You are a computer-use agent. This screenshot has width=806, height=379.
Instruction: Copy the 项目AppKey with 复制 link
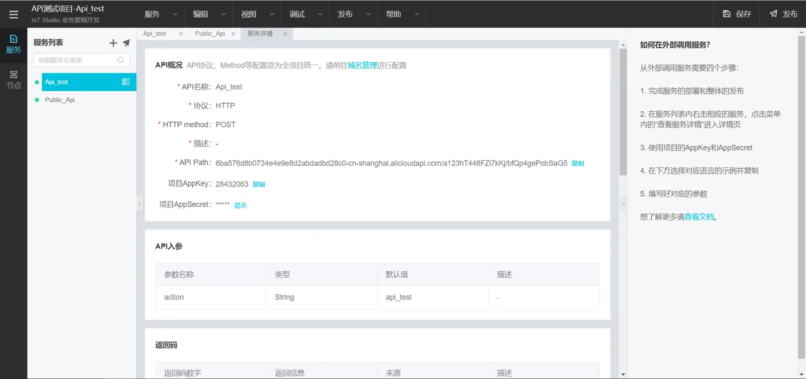click(258, 184)
